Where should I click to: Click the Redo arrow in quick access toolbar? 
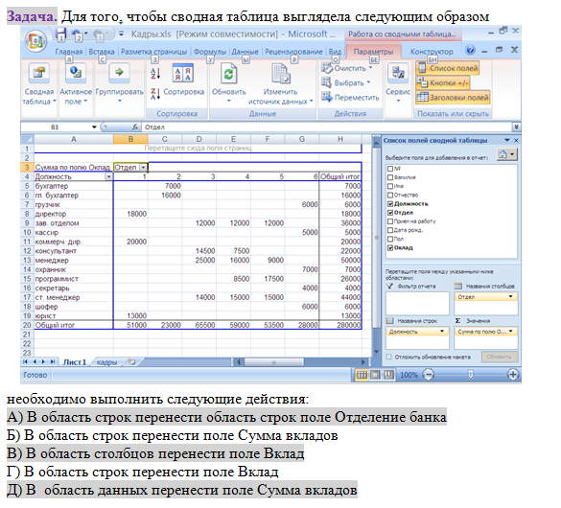[98, 35]
